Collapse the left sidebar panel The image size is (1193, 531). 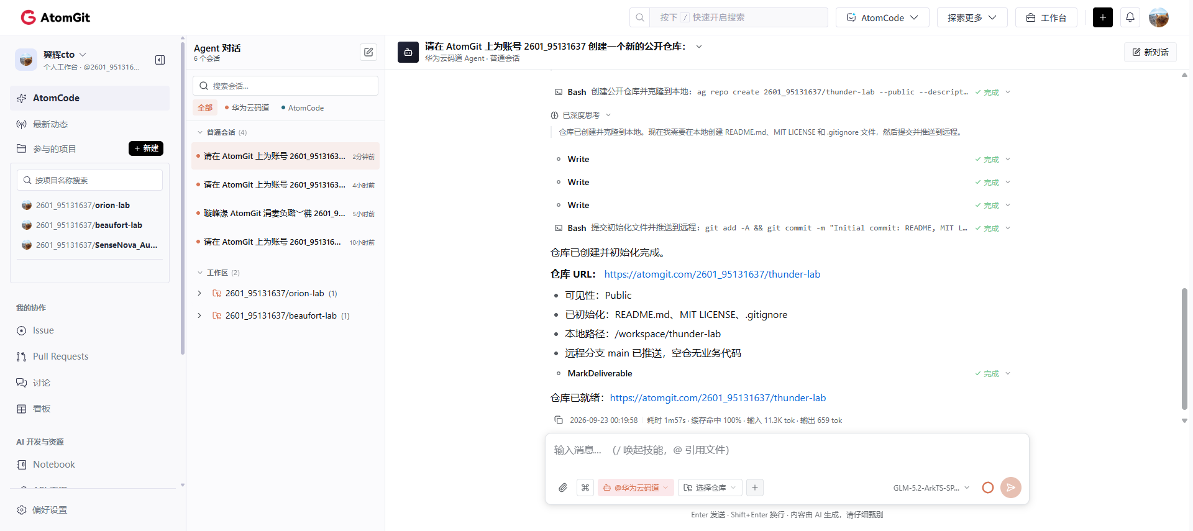point(160,60)
